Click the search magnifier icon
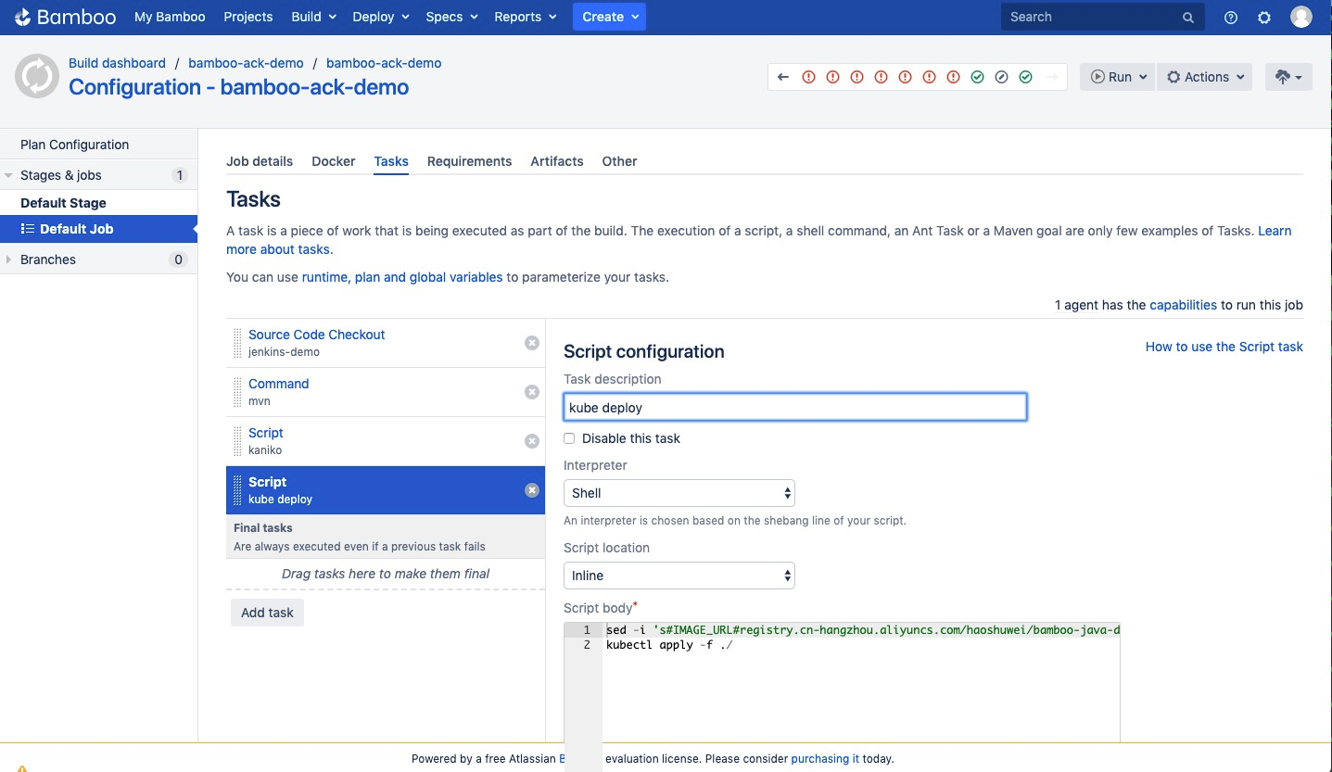This screenshot has width=1332, height=772. (x=1188, y=18)
